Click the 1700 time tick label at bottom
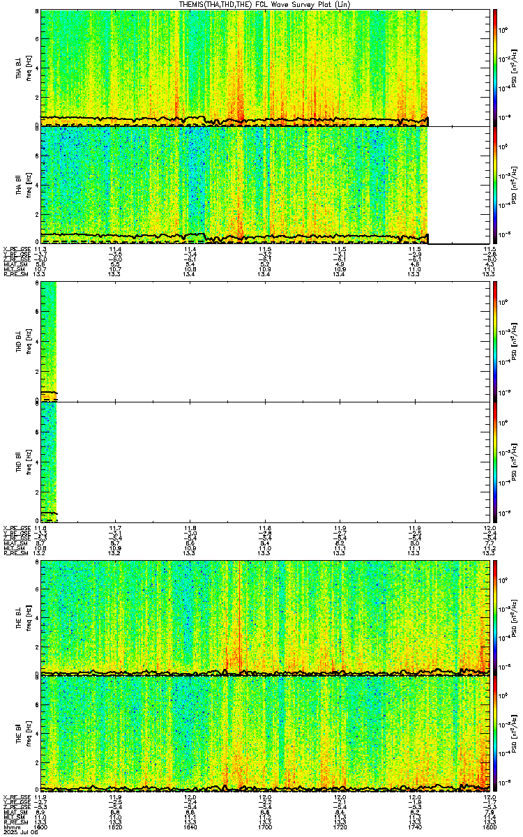 (264, 828)
